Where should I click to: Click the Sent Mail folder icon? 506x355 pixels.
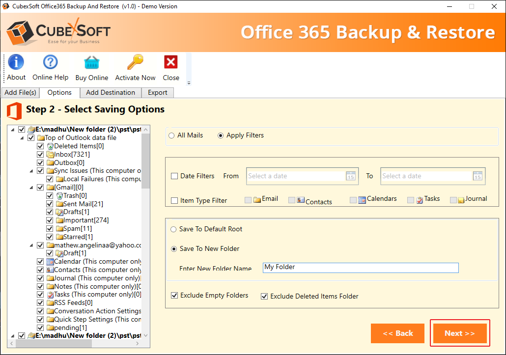tap(59, 204)
